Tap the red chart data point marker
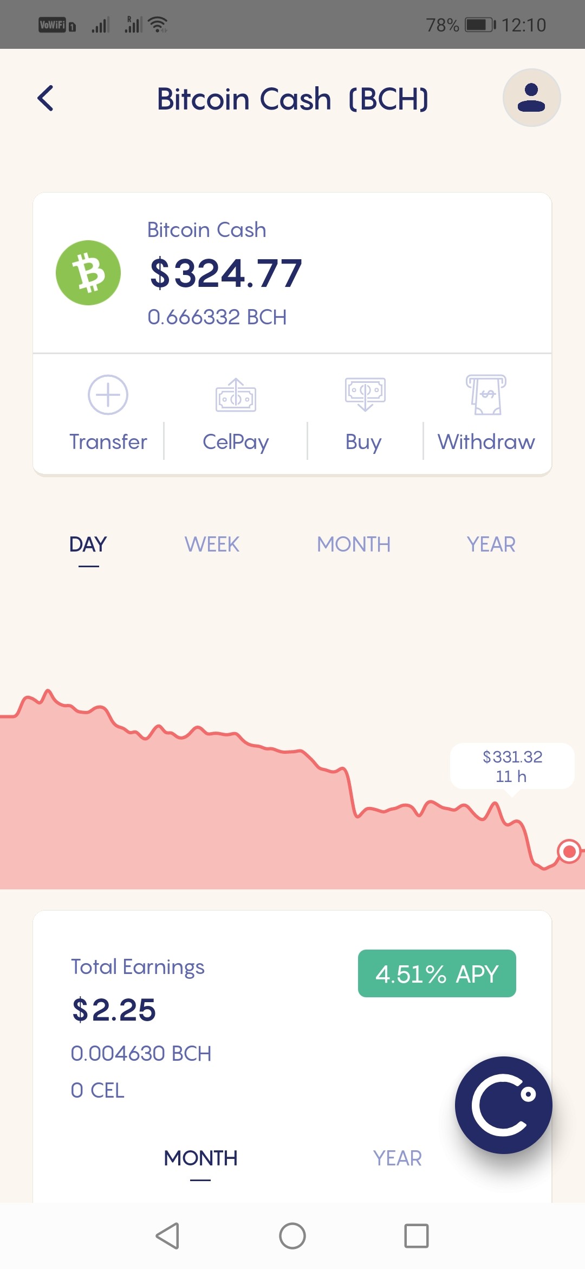The height and width of the screenshot is (1269, 585). coord(569,851)
